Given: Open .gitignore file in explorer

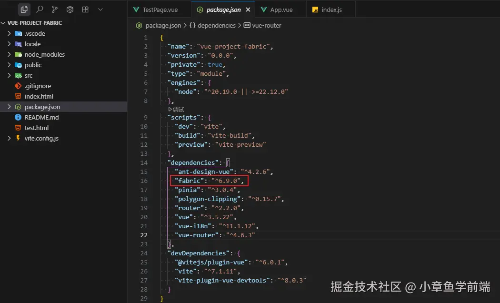Looking at the screenshot, I should coord(38,86).
